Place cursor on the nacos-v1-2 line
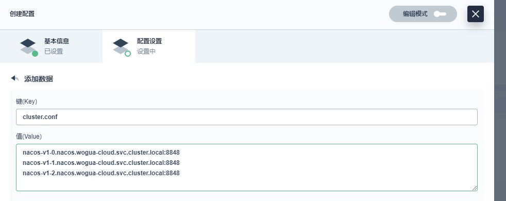 101,173
